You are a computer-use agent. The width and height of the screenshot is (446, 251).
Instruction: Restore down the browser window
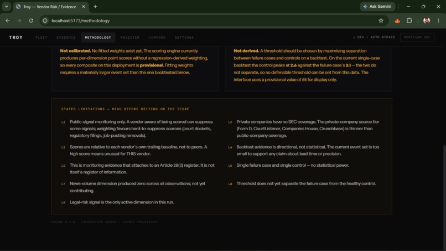click(x=423, y=6)
